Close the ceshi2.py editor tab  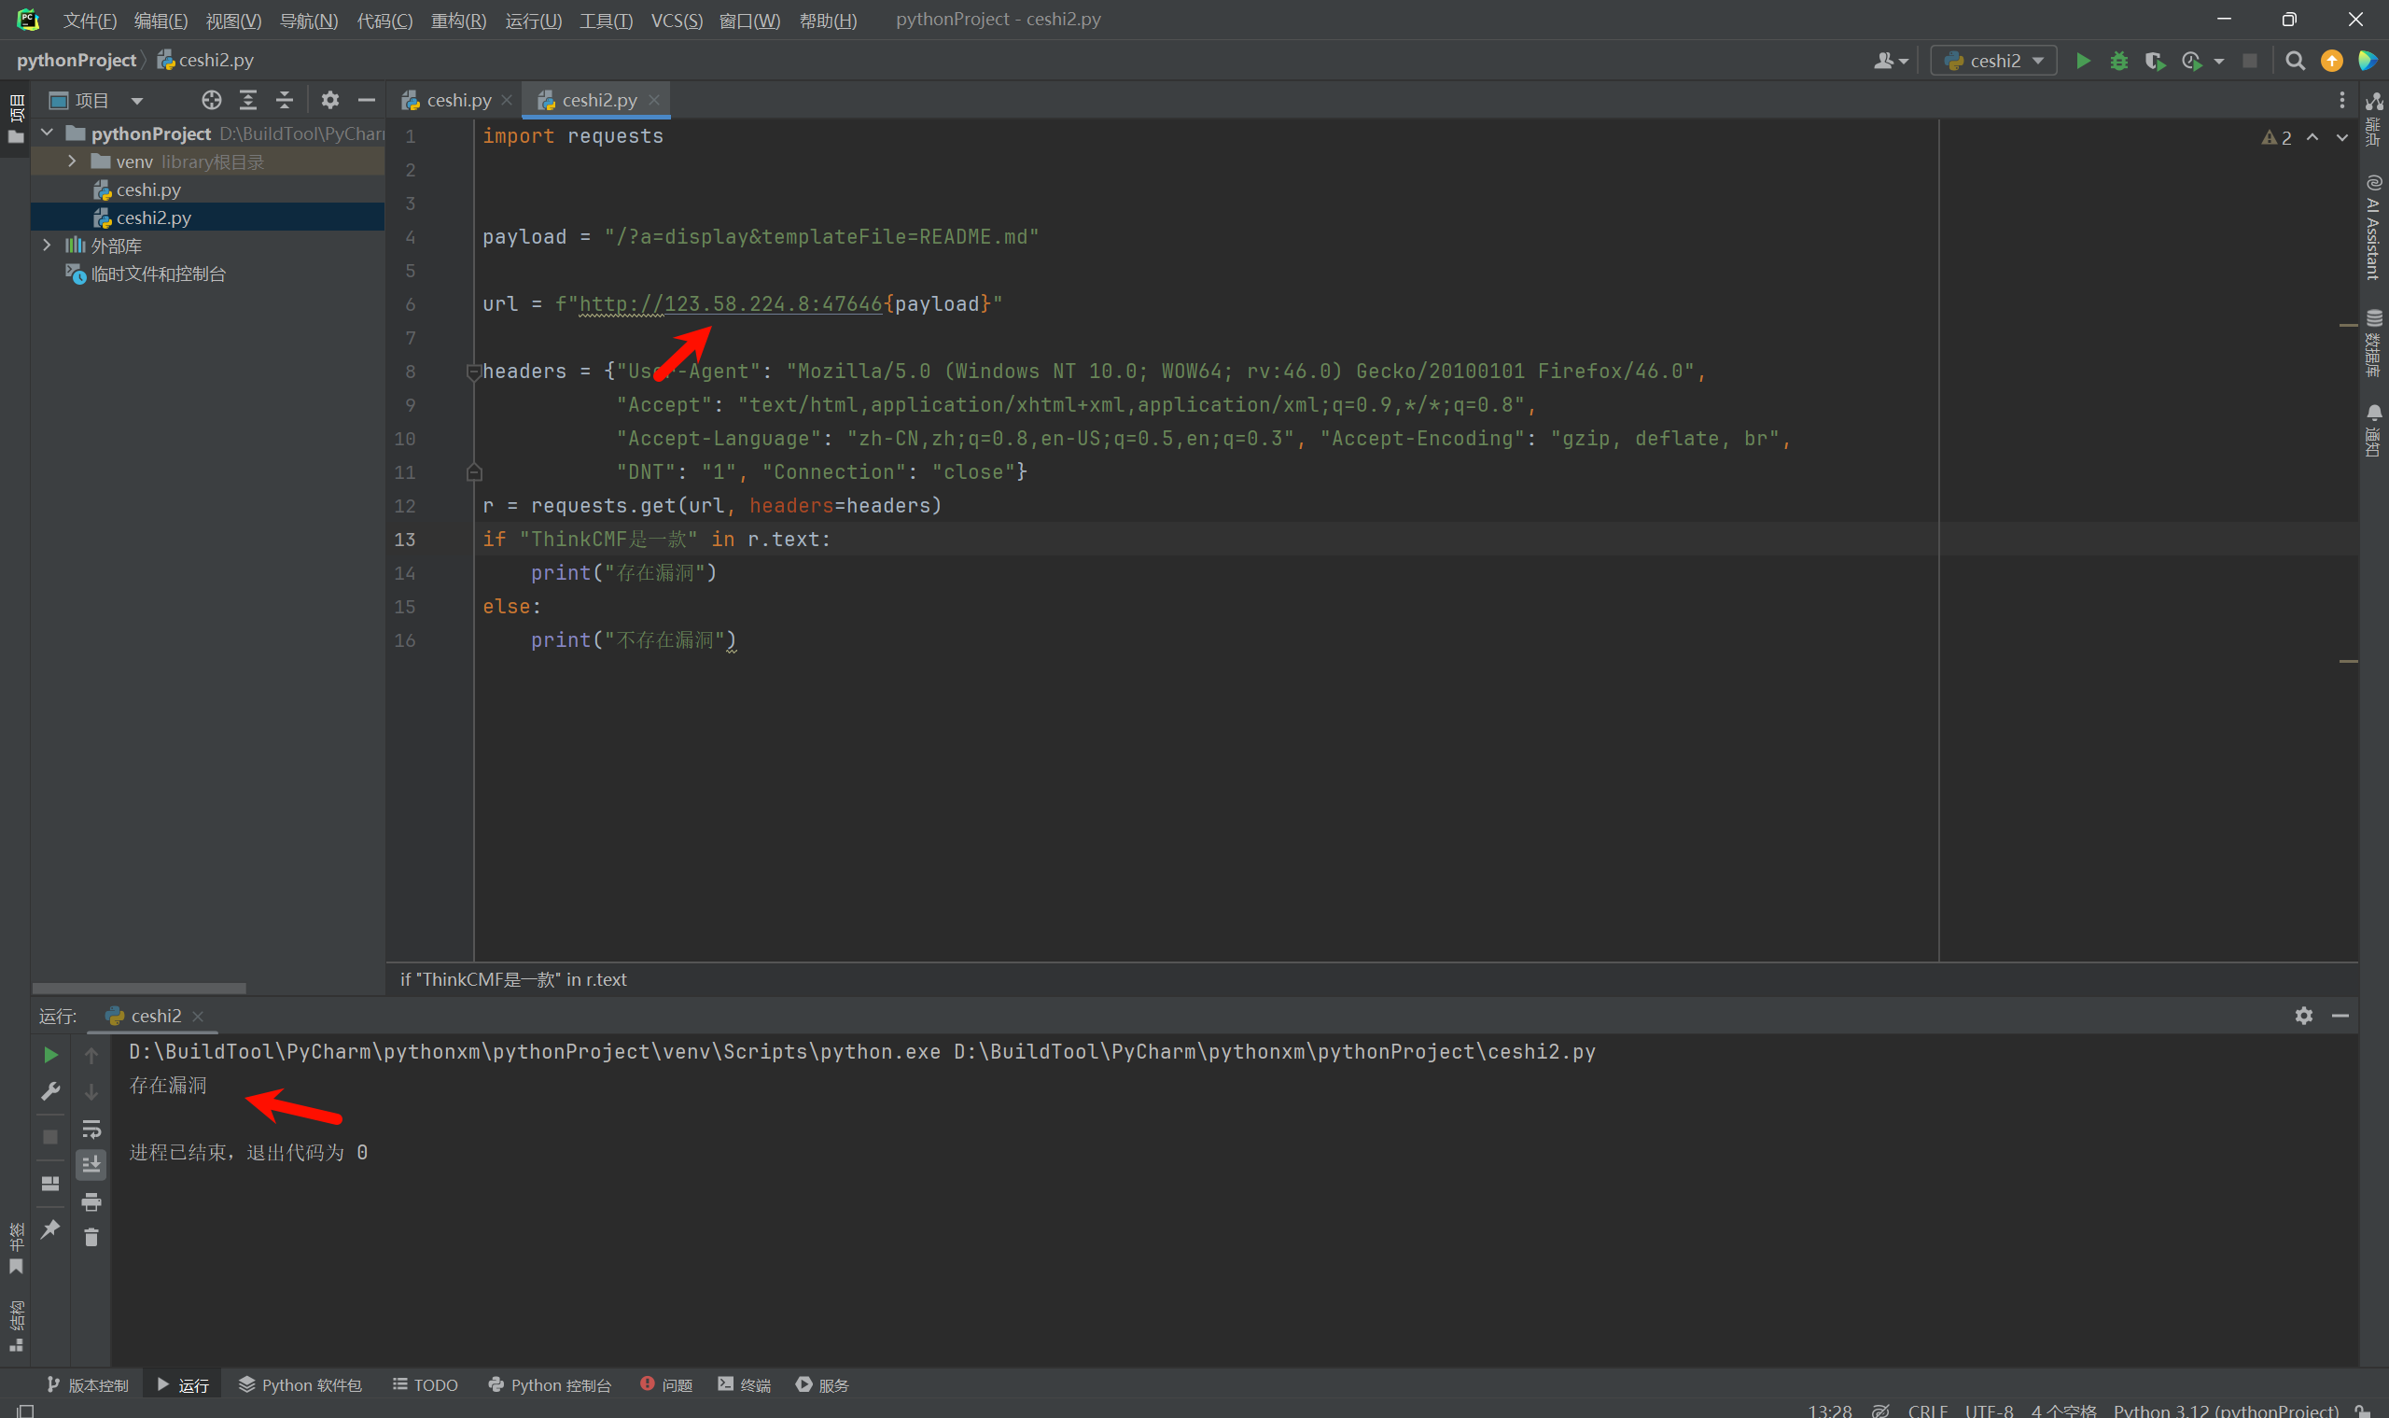pyautogui.click(x=653, y=99)
